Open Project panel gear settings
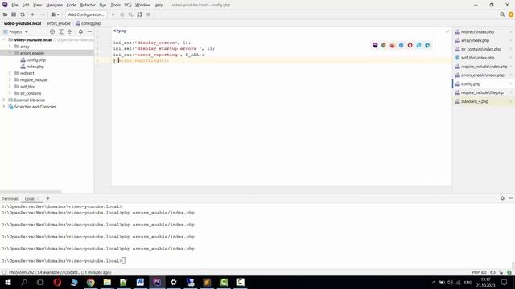 pyautogui.click(x=80, y=32)
